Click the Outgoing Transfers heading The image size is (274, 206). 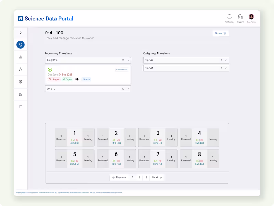[x=157, y=53]
